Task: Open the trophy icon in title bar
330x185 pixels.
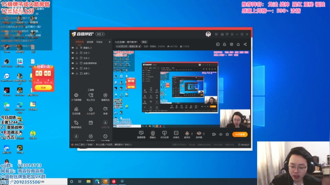Action: (x=227, y=34)
